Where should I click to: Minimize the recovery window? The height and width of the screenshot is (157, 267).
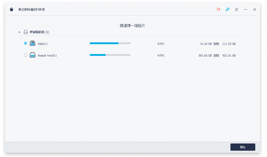click(245, 9)
